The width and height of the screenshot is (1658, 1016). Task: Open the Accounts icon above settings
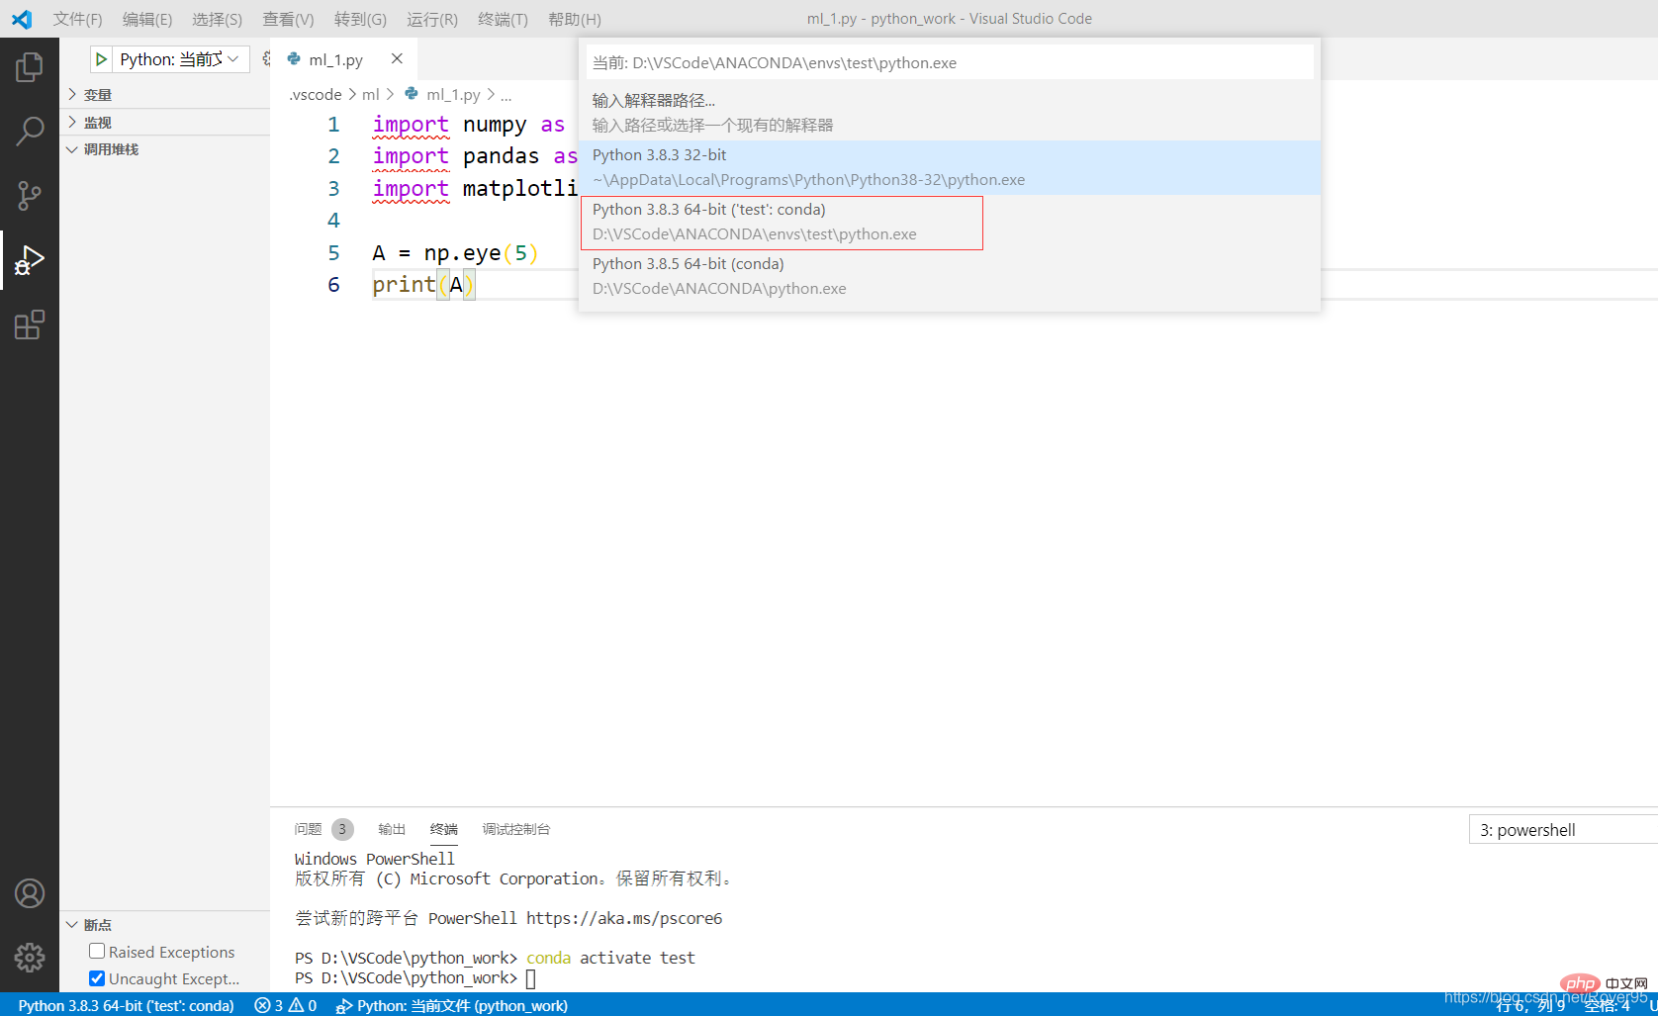point(30,893)
